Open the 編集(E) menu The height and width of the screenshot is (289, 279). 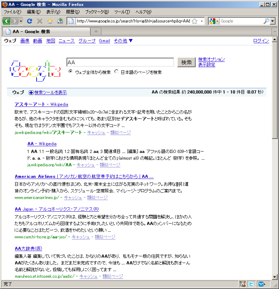click(34, 12)
